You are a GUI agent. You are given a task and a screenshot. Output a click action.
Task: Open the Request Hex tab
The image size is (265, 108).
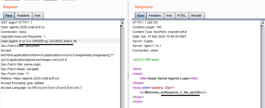coord(38,15)
